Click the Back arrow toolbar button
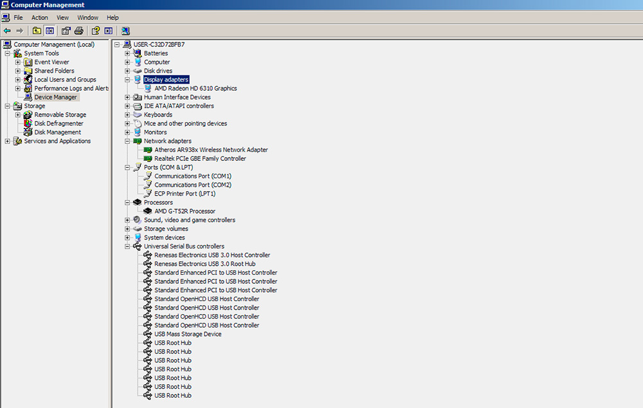 [7, 30]
